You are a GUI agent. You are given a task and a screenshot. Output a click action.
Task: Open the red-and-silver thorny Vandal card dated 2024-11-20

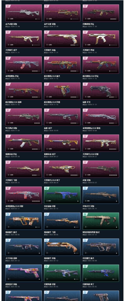24,65
